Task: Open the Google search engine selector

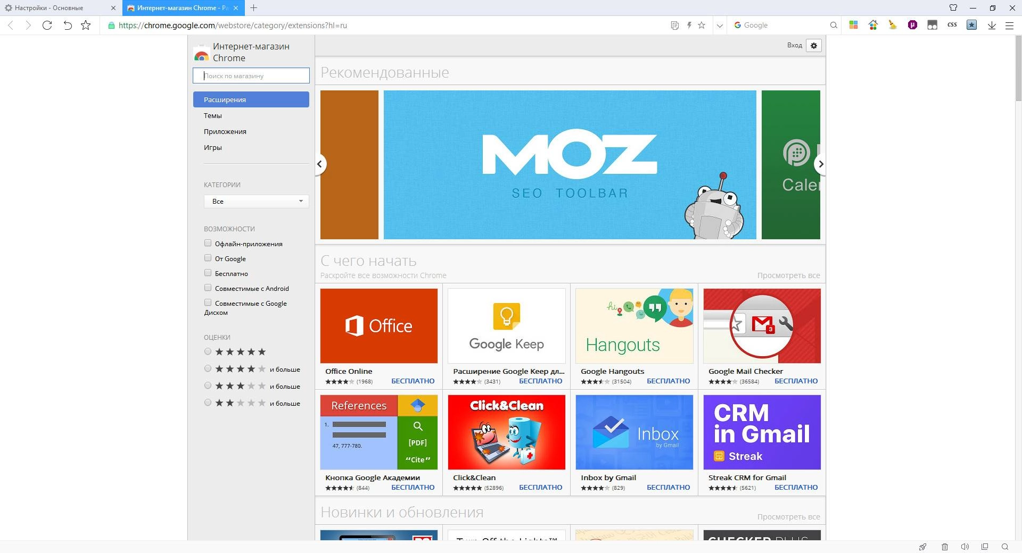Action: tap(737, 25)
